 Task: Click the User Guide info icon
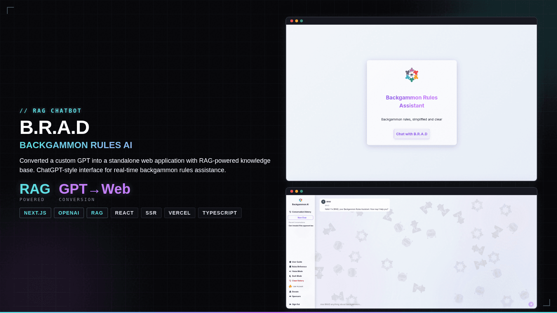pyautogui.click(x=290, y=262)
